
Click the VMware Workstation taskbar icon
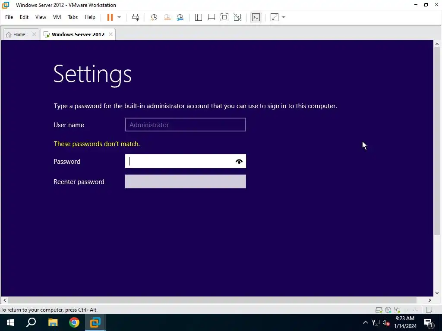95,322
